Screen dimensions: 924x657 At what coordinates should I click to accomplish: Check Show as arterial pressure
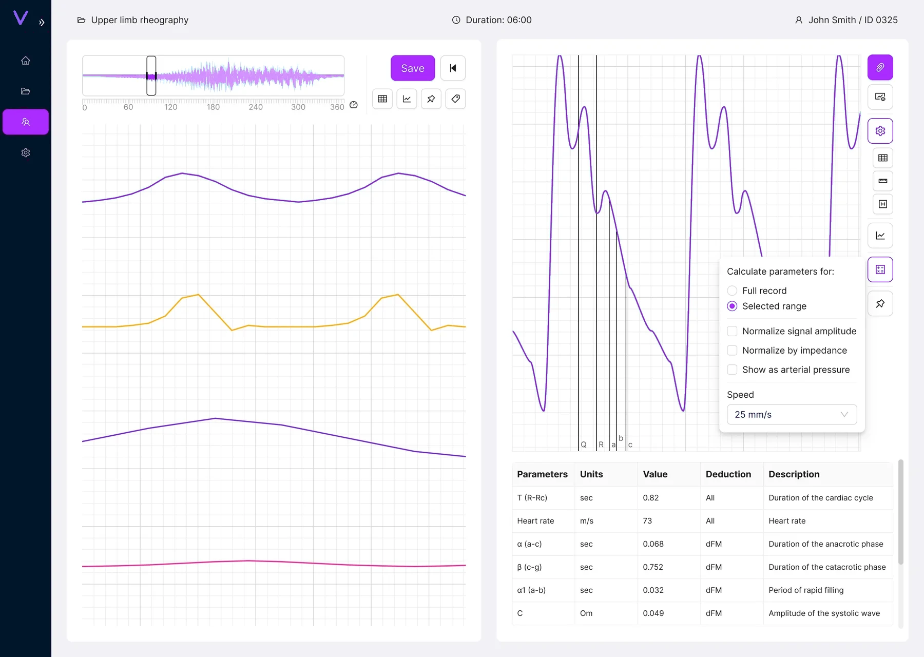[732, 370]
